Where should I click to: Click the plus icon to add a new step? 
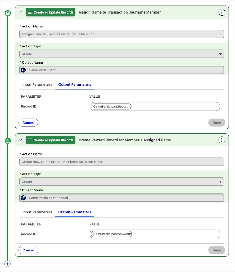coord(7,264)
